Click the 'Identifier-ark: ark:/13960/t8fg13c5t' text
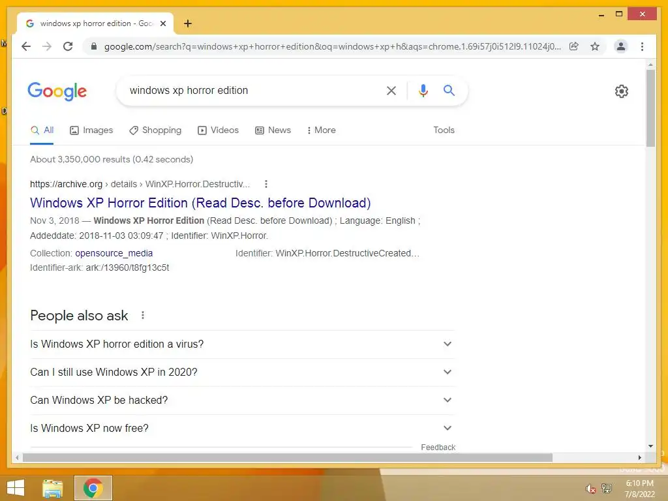 point(100,268)
